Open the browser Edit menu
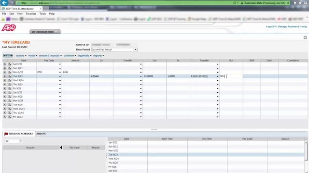309x173 pixels. coord(12,14)
